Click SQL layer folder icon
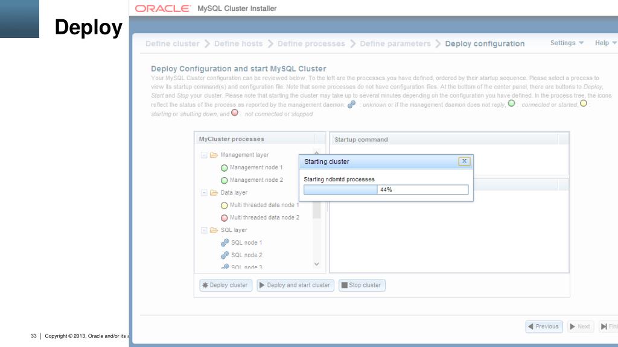The image size is (618, 347). tap(214, 230)
